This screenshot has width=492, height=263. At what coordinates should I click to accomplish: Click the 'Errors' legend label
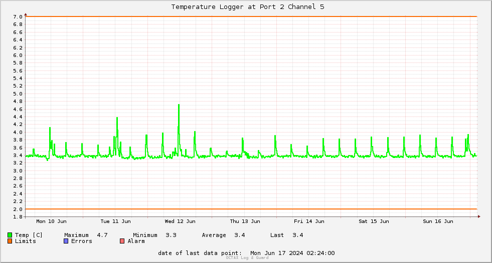tap(82, 241)
